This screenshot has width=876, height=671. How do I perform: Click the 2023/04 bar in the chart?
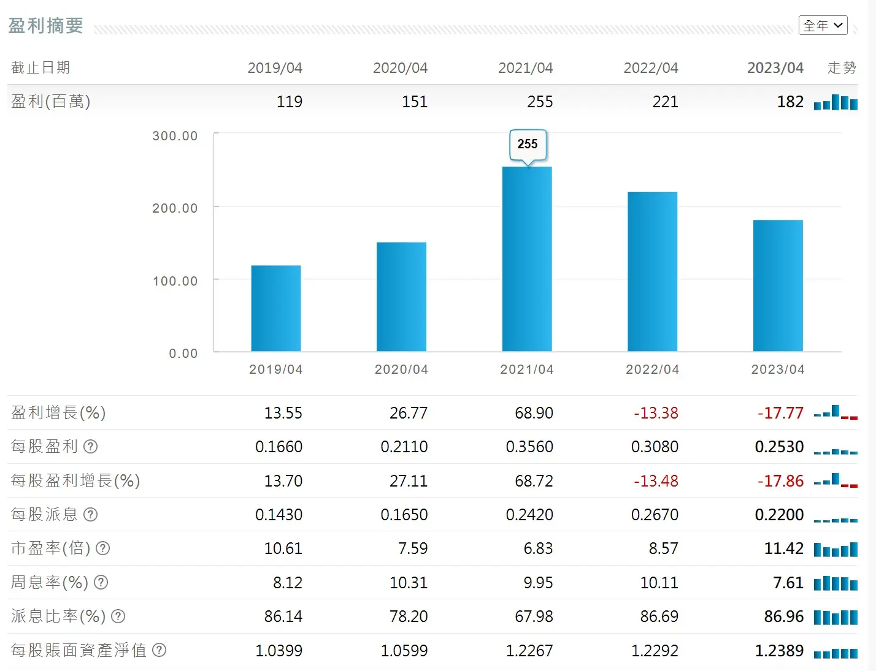(778, 286)
